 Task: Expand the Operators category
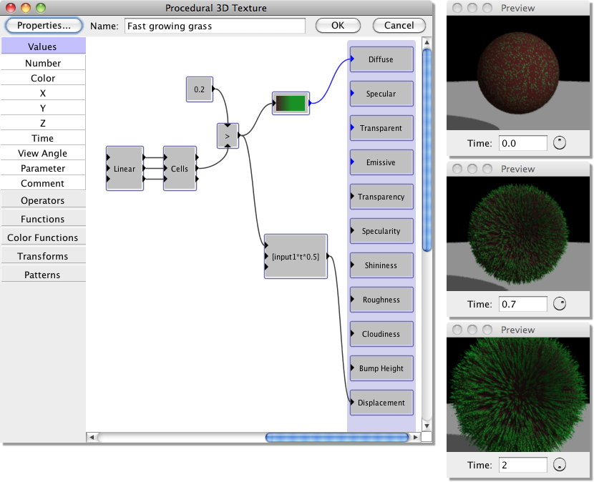point(43,201)
